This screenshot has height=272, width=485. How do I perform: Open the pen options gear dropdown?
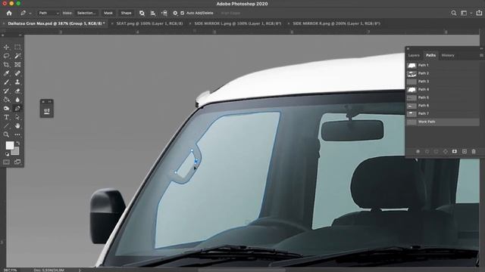tap(175, 13)
